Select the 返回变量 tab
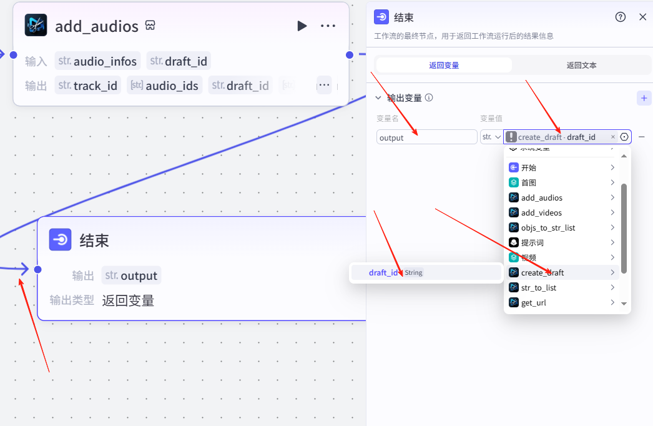This screenshot has height=426, width=653. [x=444, y=65]
